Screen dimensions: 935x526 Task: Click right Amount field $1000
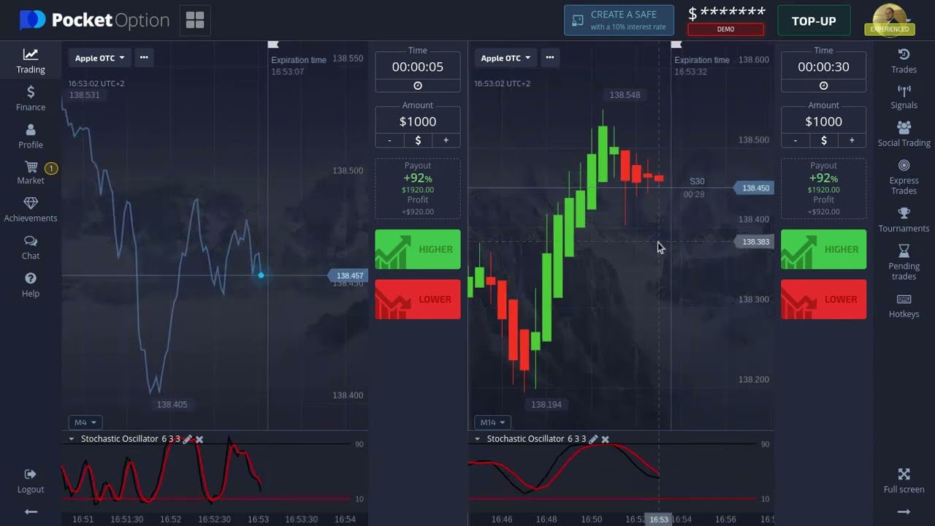tap(823, 121)
